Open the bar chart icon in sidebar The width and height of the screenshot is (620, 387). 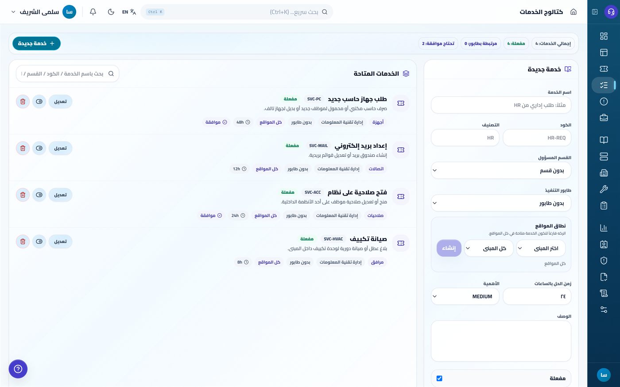[x=604, y=228]
